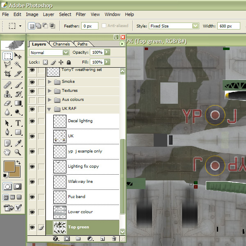Add a layer mask
Viewport: 246px width, 246px height.
tap(67, 239)
